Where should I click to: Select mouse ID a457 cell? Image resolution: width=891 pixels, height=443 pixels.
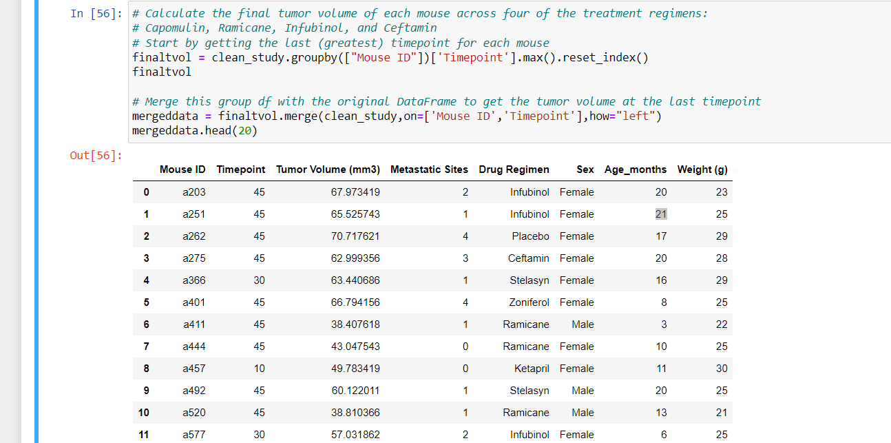(x=194, y=369)
